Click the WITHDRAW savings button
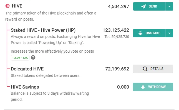179x110 pixels. (153, 87)
